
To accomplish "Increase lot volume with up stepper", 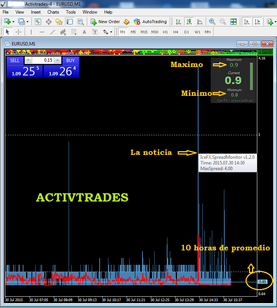I will point(57,60).
